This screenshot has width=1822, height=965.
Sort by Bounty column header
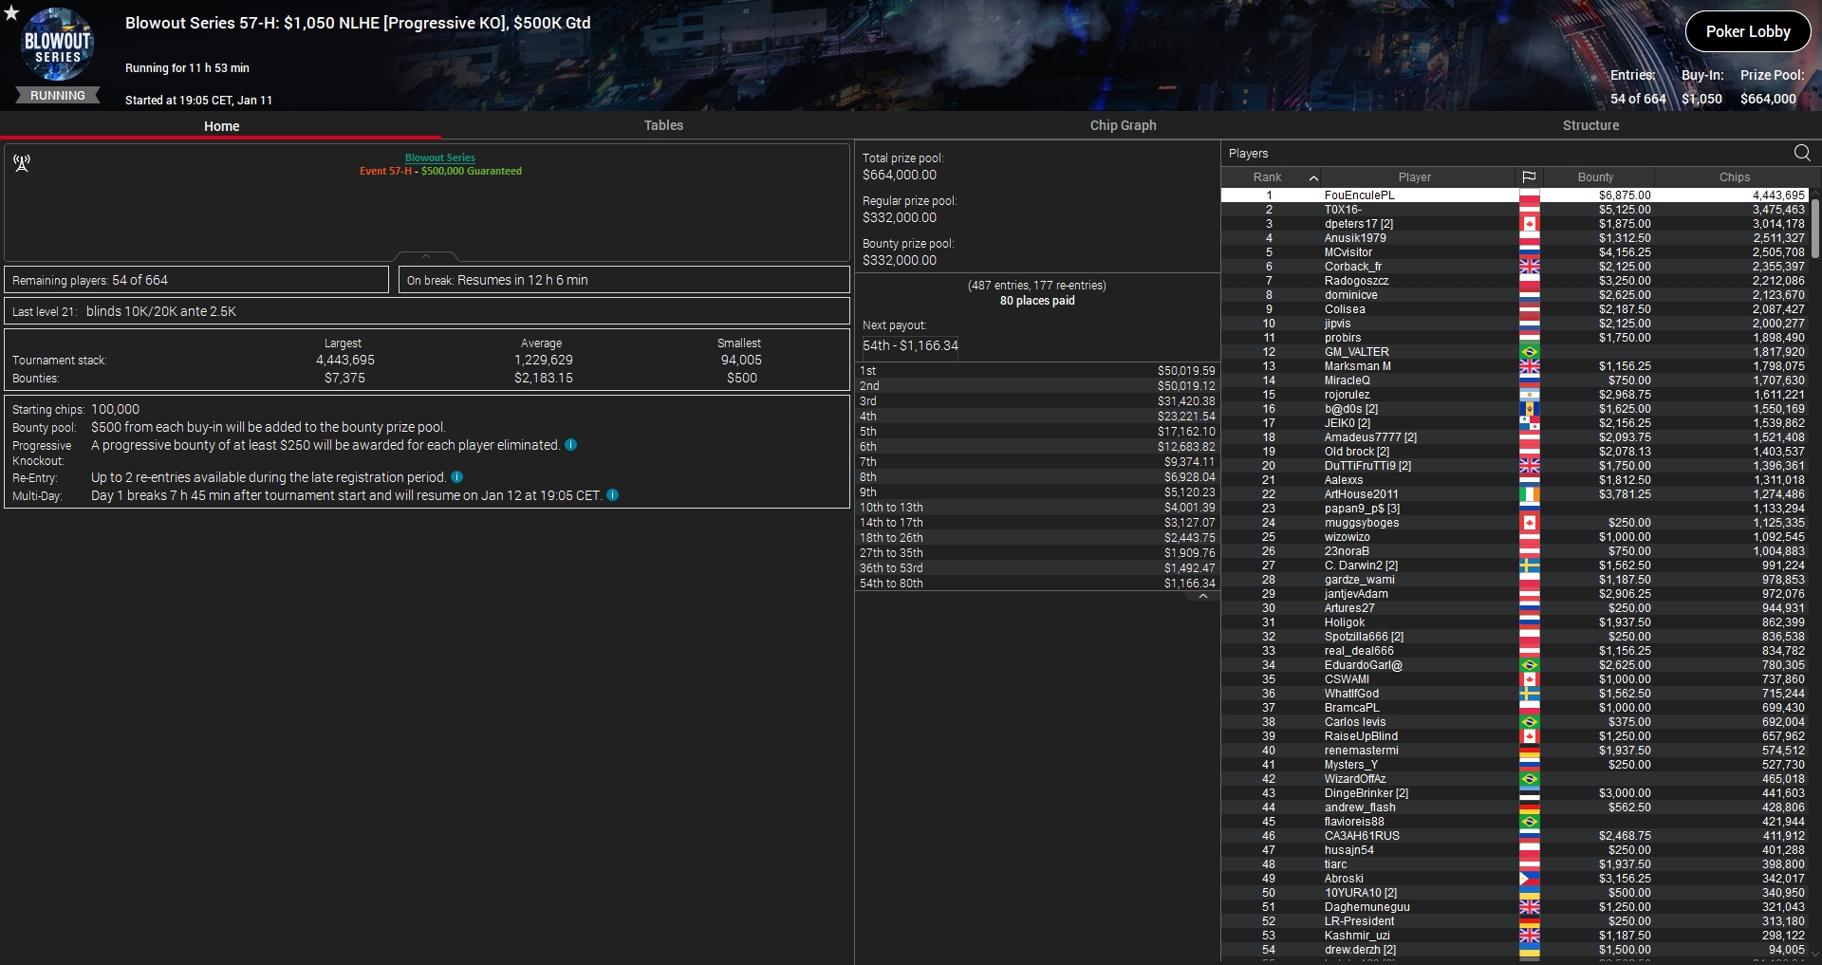(x=1595, y=177)
